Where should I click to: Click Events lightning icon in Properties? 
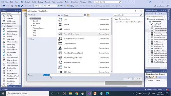pyautogui.click(x=156, y=77)
